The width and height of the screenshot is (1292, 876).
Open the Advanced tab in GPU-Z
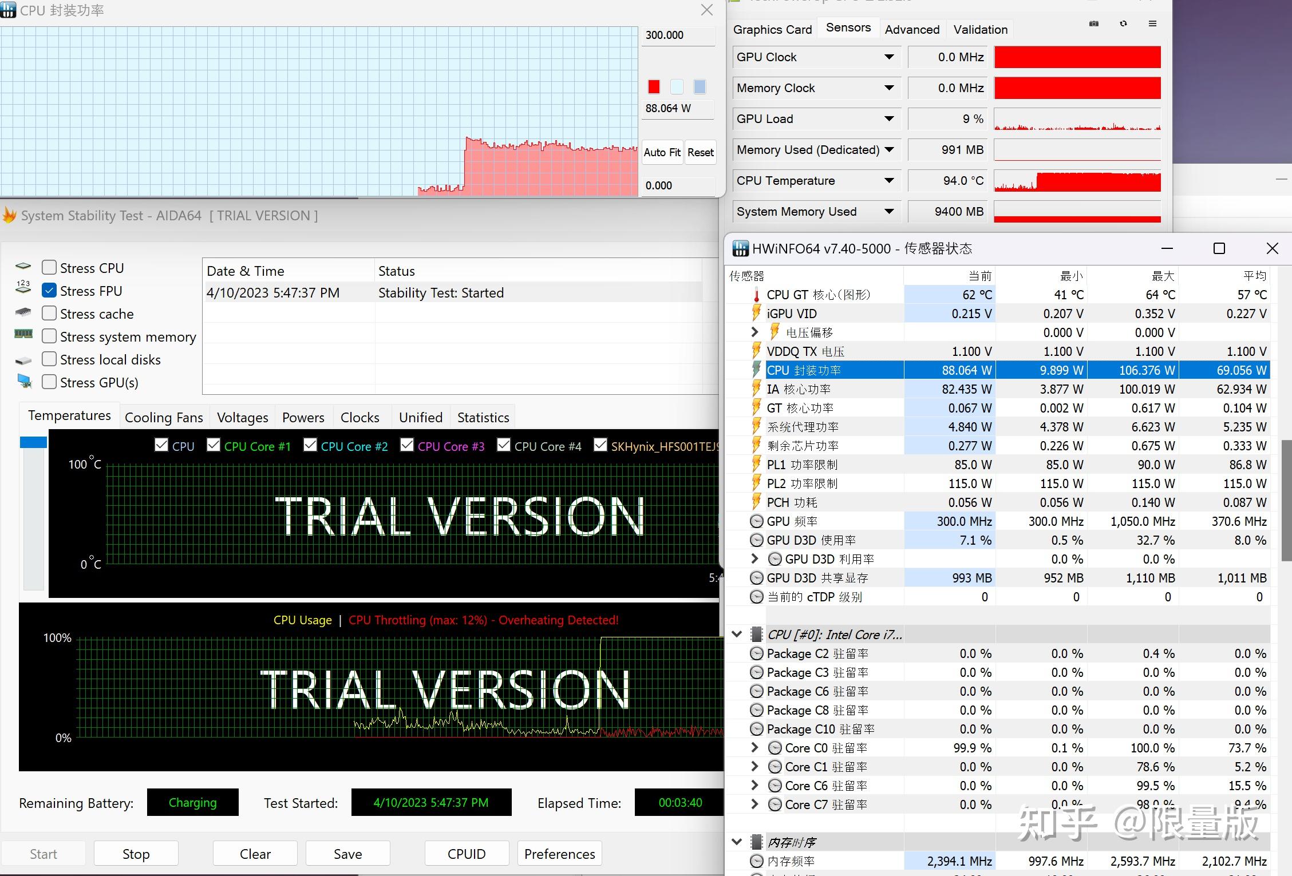coord(912,30)
